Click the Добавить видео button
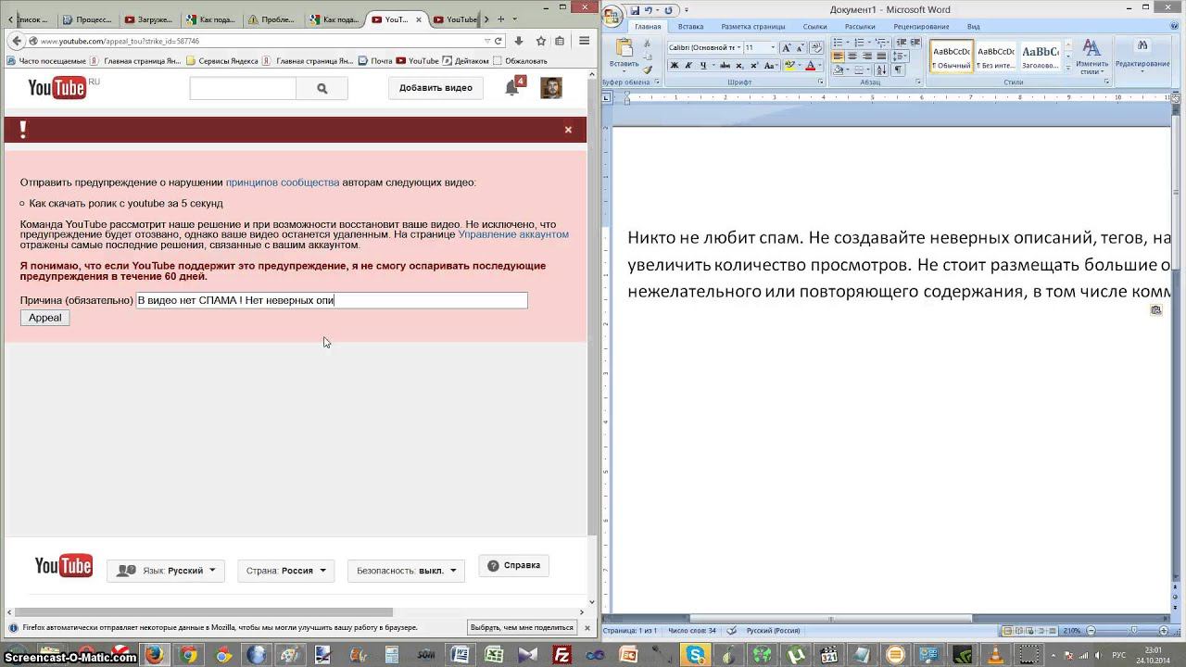The width and height of the screenshot is (1186, 667). (x=435, y=88)
